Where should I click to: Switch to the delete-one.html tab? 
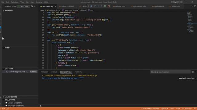[67, 6]
